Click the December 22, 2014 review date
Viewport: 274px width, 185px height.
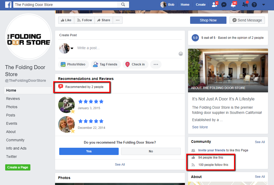[91, 128]
